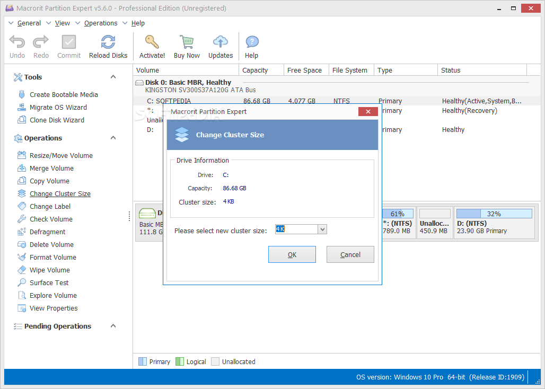The image size is (545, 389).
Task: Collapse the Tools section
Action: click(x=113, y=77)
